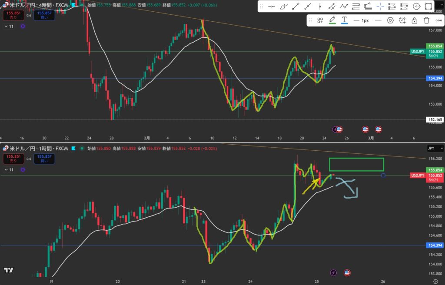
Task: Expand the indicator legend in the 1-hour chart
Action: [6, 170]
